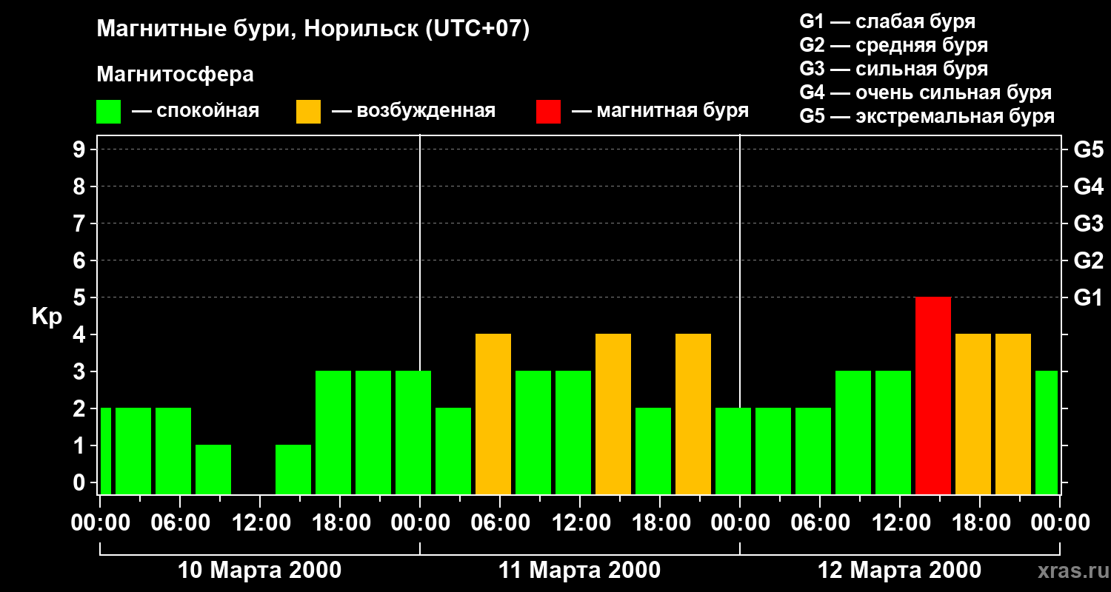The image size is (1111, 592).
Task: Select the Kp 1 bar starting 07:00 on 10 Марта
Action: (213, 469)
